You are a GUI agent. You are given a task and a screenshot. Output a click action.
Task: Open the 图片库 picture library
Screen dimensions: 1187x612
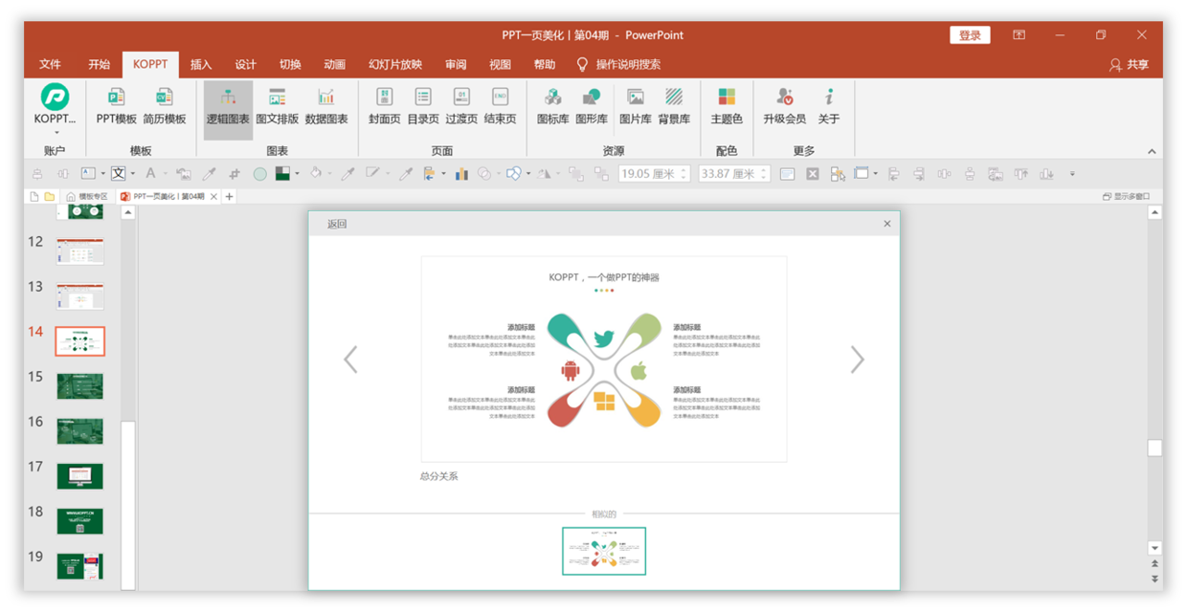point(635,106)
